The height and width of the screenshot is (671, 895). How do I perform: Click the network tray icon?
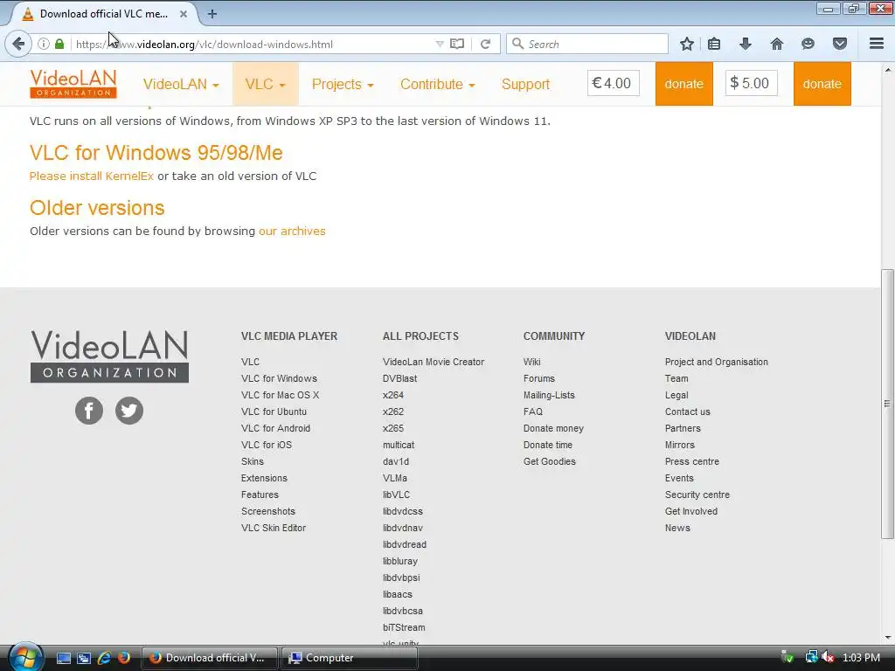point(811,657)
